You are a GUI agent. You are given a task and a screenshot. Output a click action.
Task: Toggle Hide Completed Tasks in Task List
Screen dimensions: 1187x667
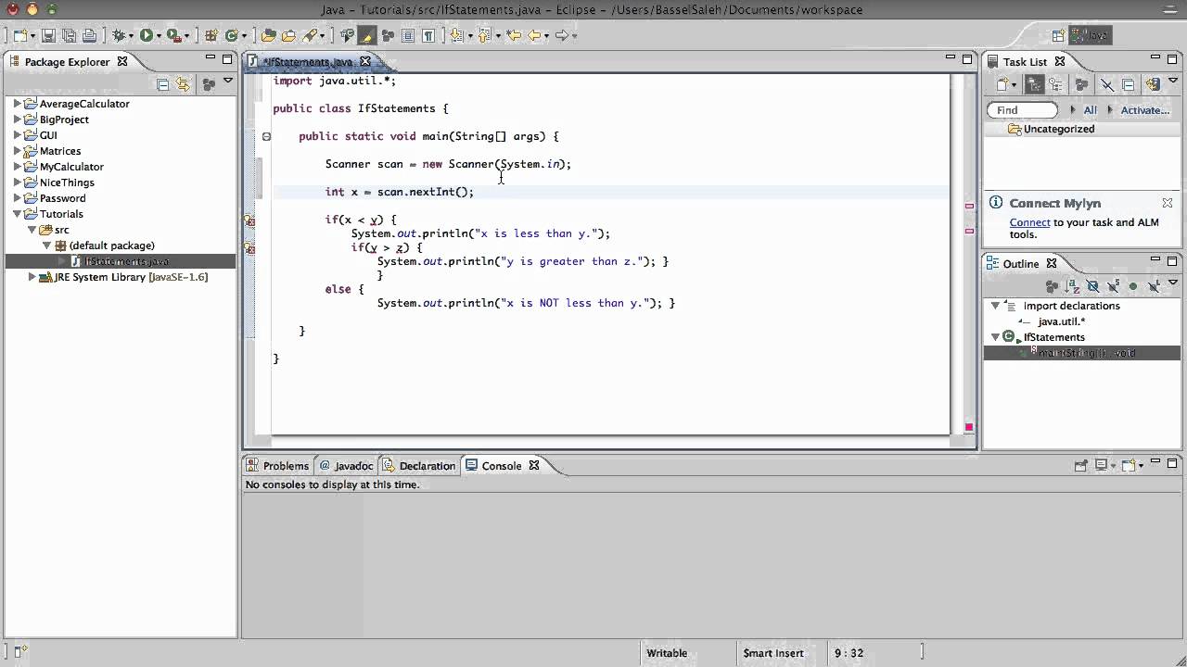[x=1105, y=84]
